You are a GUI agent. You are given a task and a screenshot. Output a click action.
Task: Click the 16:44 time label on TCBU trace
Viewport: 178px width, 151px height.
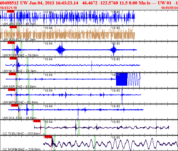point(48,122)
